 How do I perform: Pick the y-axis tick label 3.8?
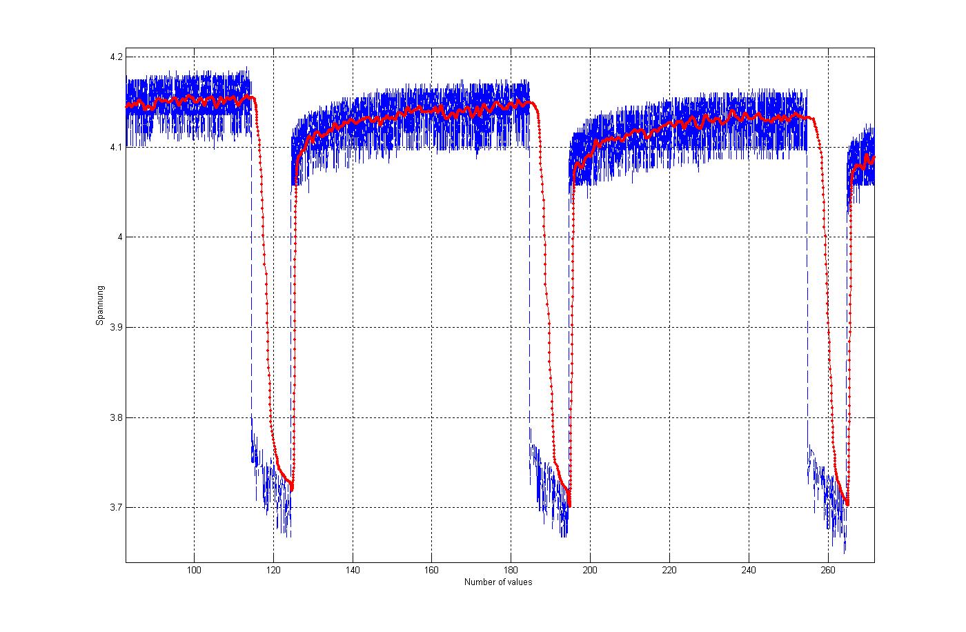tap(116, 417)
